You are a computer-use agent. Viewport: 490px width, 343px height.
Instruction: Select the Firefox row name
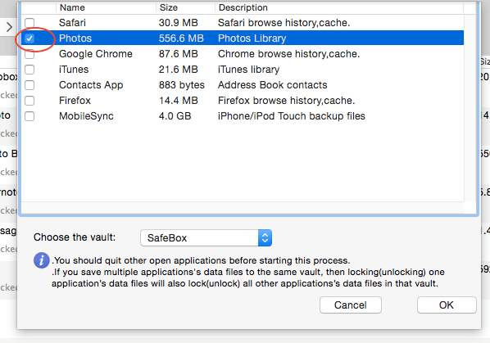pos(75,101)
